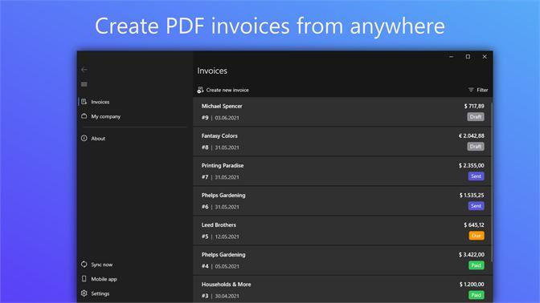Click the Settings gear icon
540x303 pixels.
pos(84,293)
